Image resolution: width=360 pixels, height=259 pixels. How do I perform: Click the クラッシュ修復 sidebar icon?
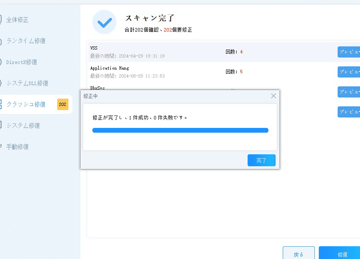[1, 104]
